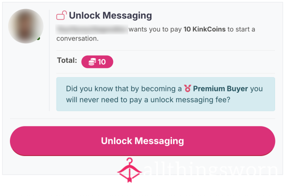Click the open padlock icon
This screenshot has height=196, width=285.
point(61,15)
